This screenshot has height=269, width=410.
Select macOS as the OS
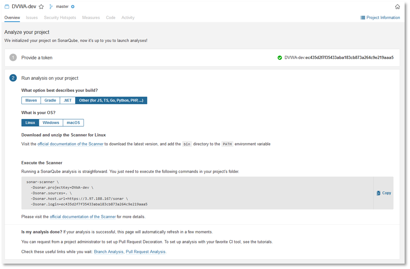pyautogui.click(x=73, y=123)
